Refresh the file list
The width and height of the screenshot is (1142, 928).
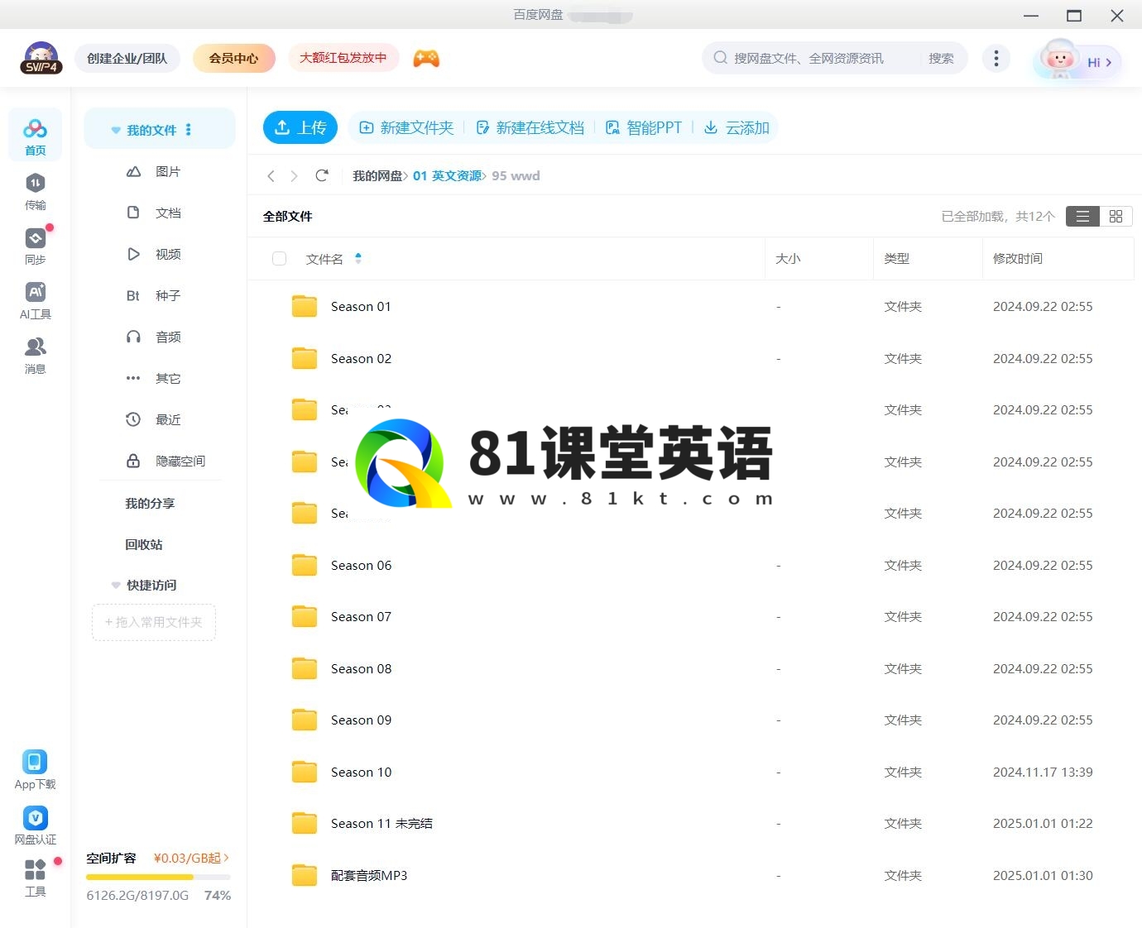[322, 175]
